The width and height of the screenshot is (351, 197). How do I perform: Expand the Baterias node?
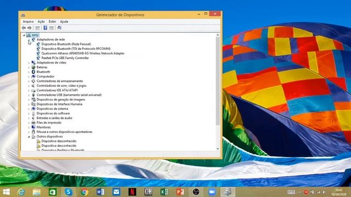pyautogui.click(x=29, y=67)
